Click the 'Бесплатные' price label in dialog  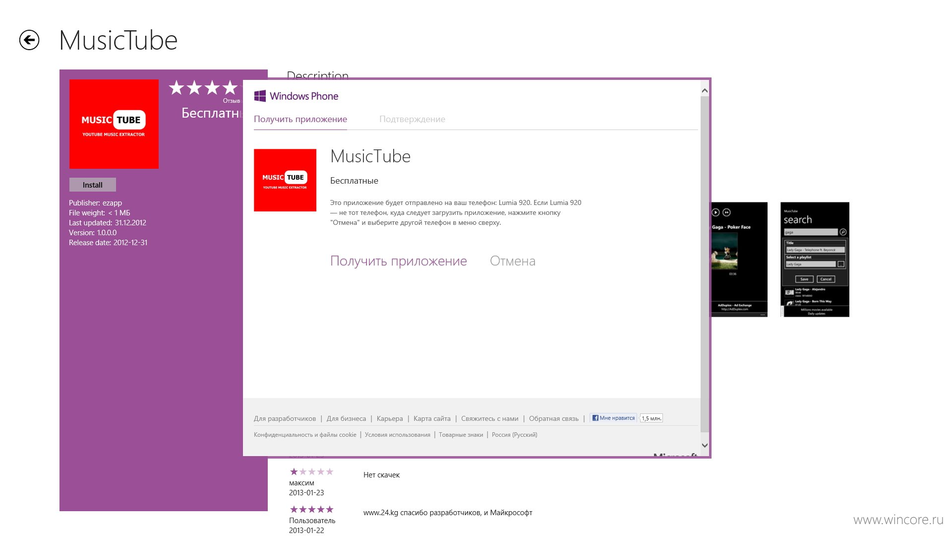[354, 181]
